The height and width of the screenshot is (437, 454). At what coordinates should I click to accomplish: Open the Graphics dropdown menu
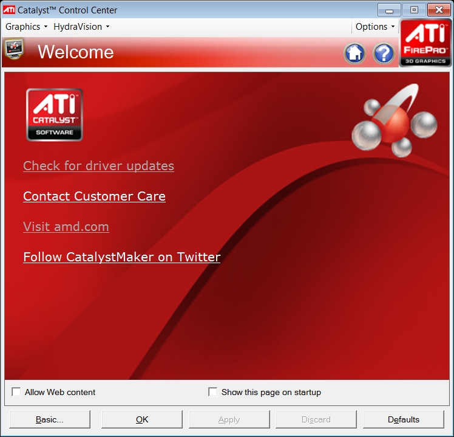point(26,27)
